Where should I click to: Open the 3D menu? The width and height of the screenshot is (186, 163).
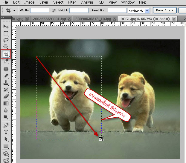coord(101,2)
